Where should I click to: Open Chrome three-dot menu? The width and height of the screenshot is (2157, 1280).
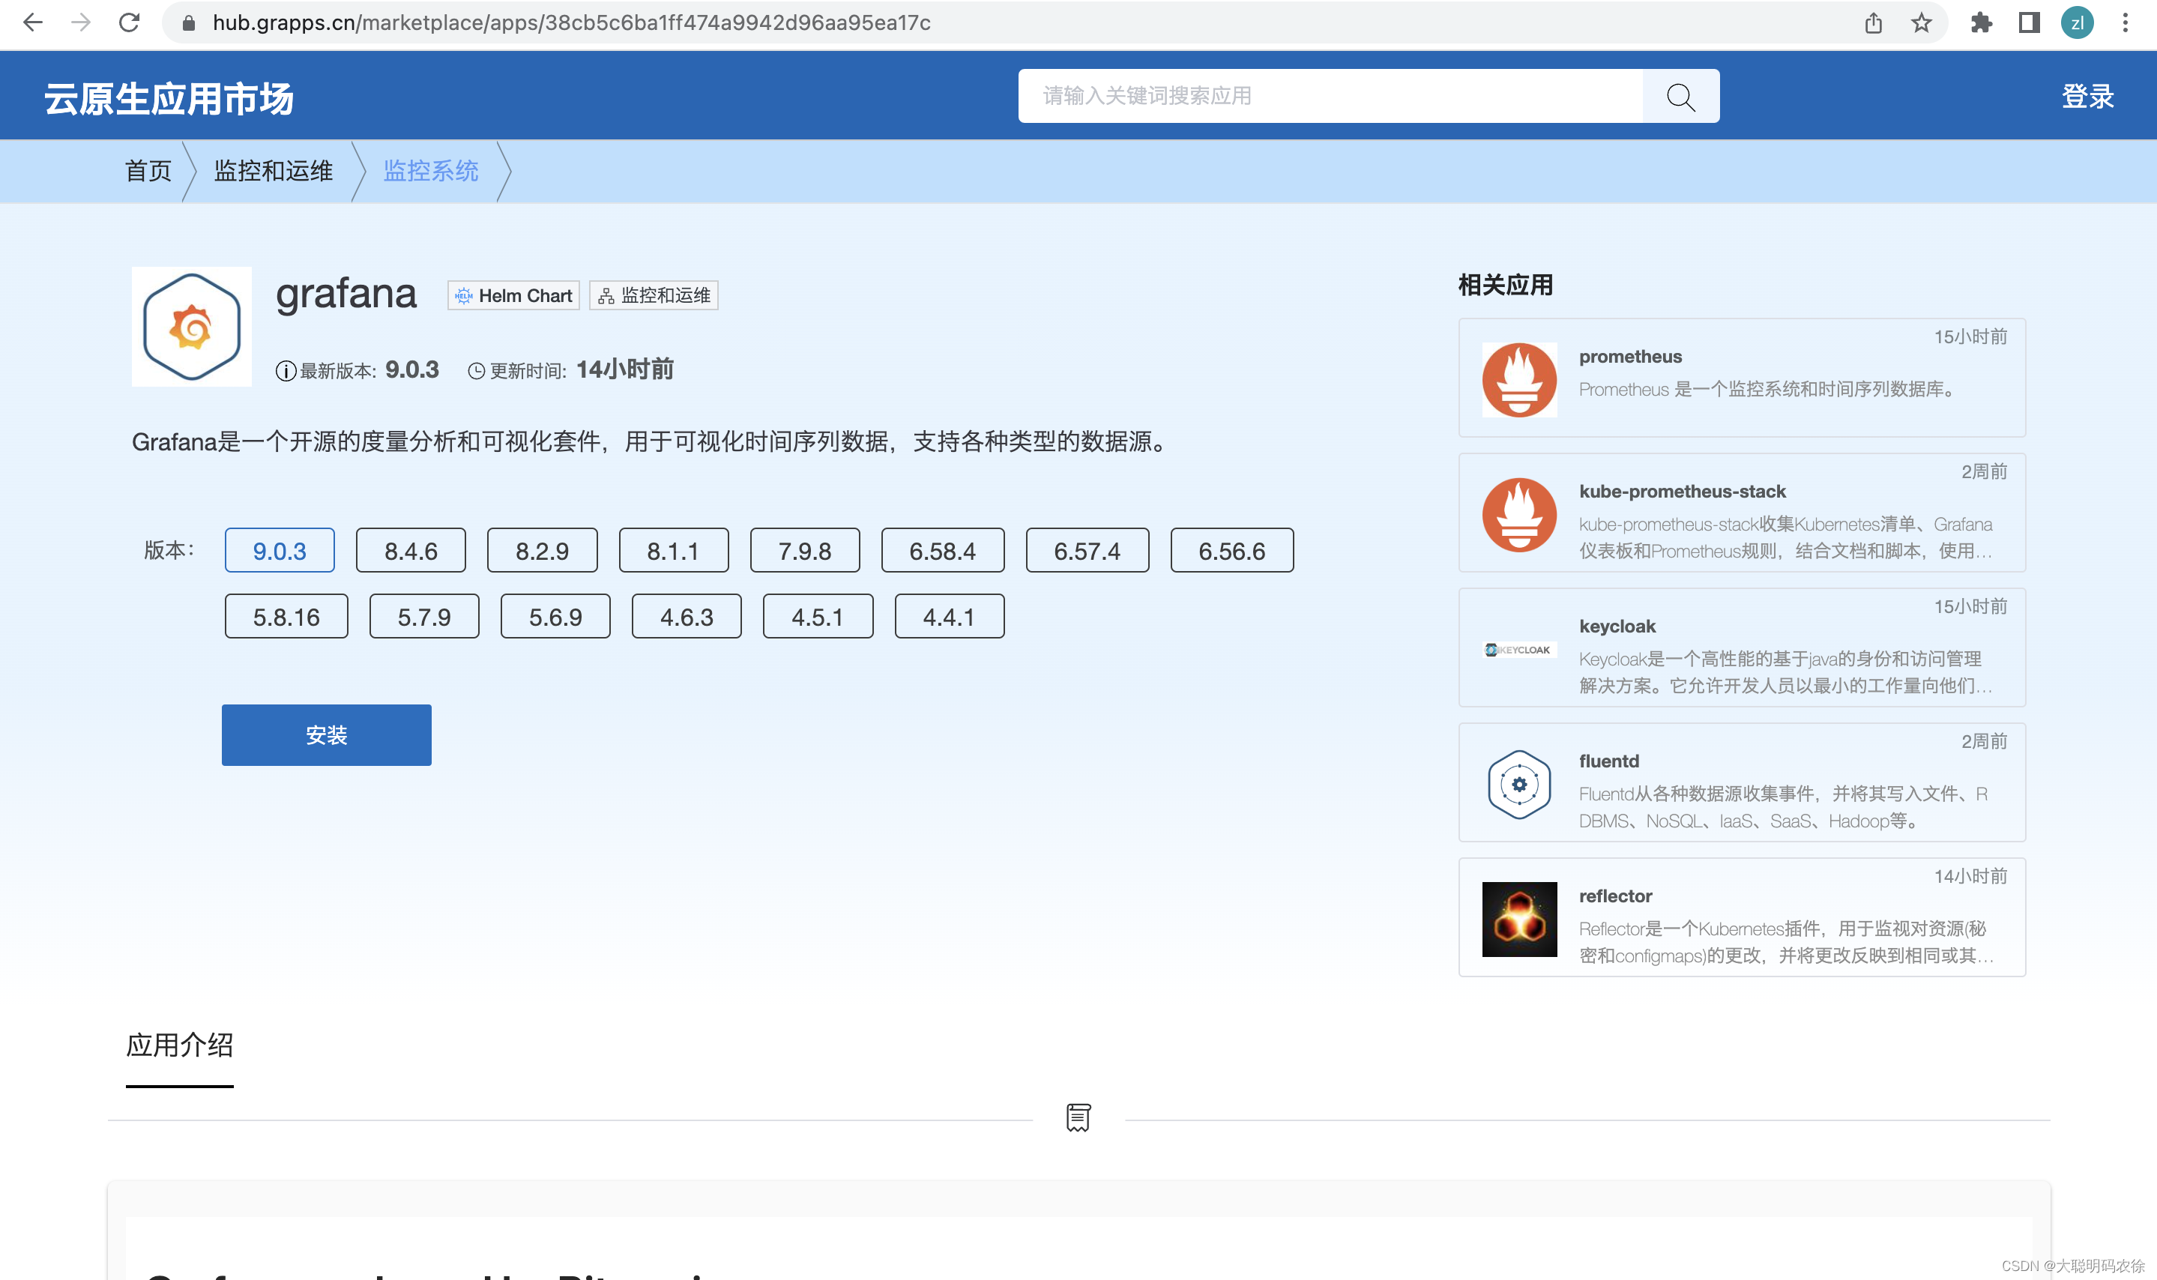(x=2124, y=22)
